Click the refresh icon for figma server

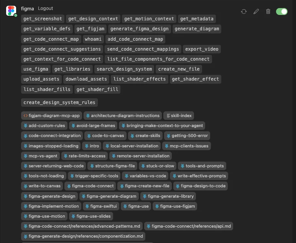(244, 12)
